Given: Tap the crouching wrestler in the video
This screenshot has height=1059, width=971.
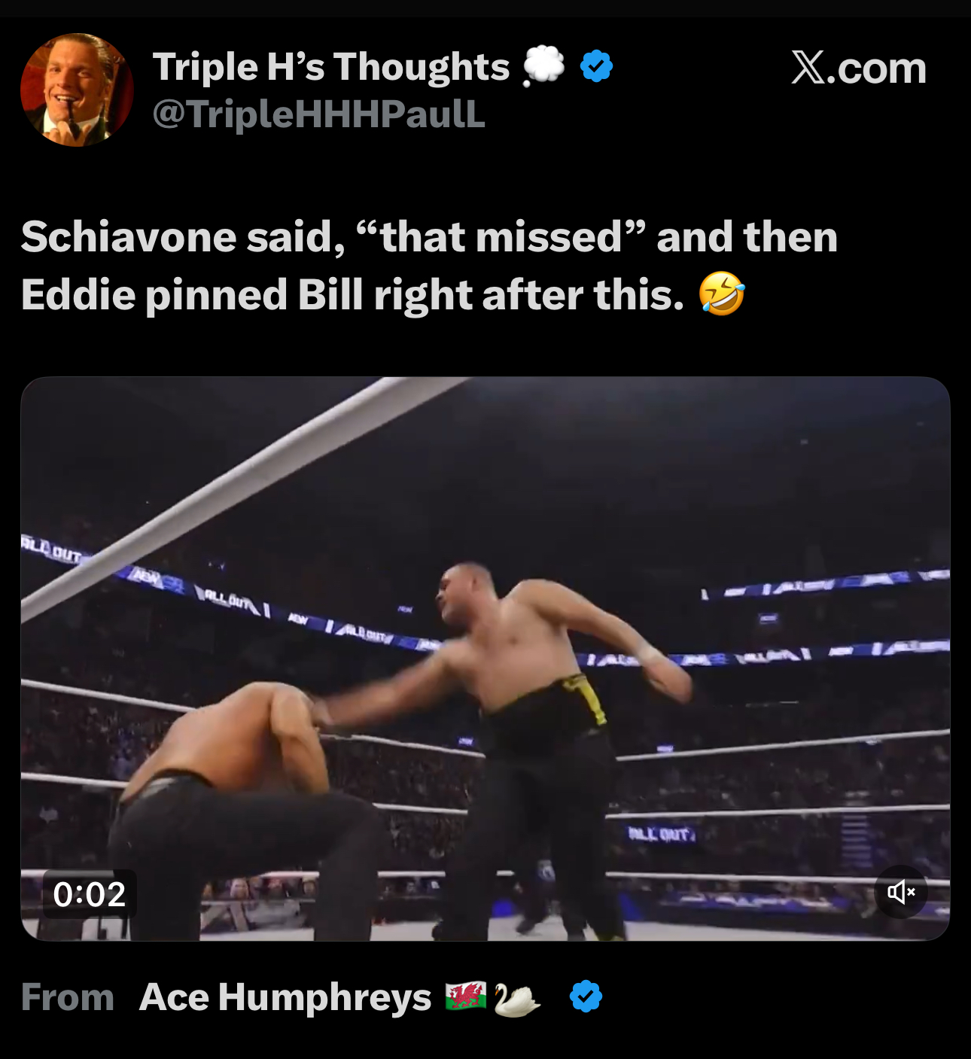Looking at the screenshot, I should [241, 809].
